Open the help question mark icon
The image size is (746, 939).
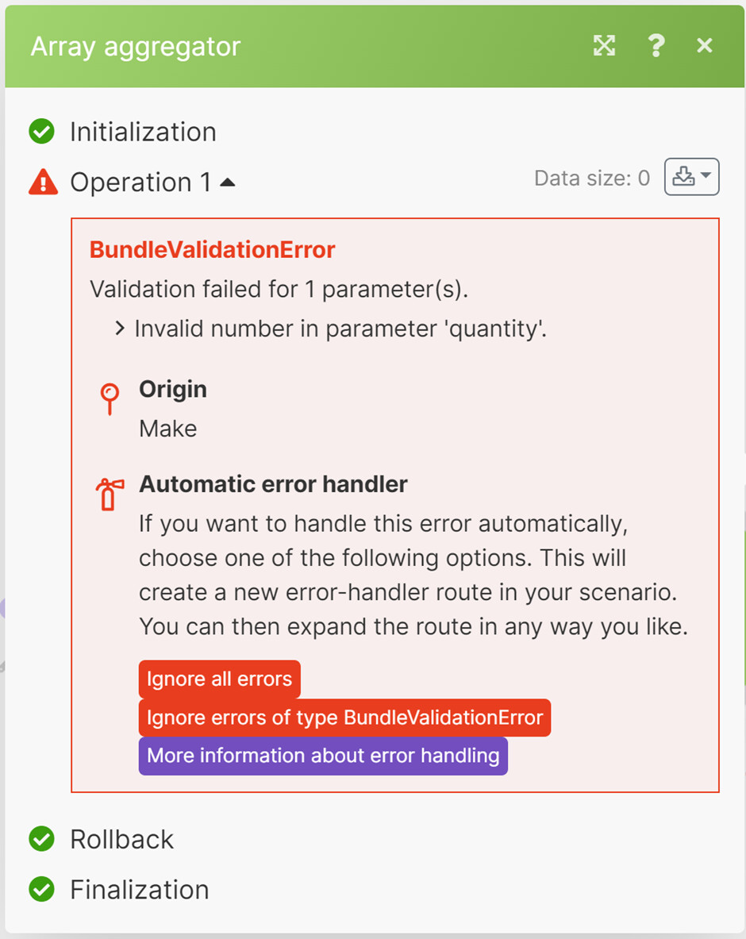656,46
